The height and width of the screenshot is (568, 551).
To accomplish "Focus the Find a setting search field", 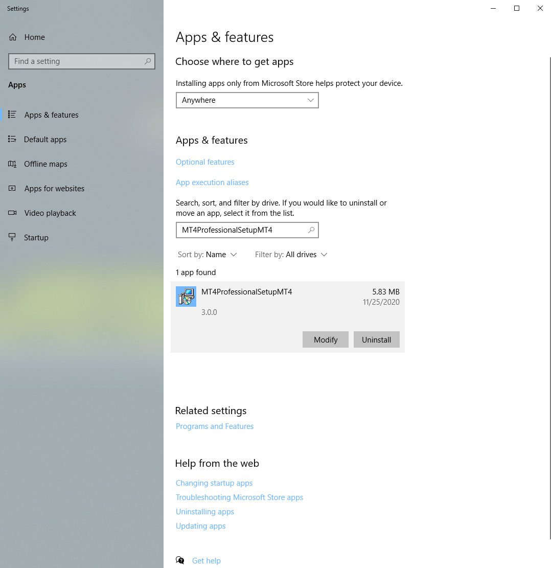I will 81,61.
